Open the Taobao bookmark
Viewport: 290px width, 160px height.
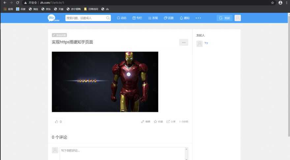34,9
